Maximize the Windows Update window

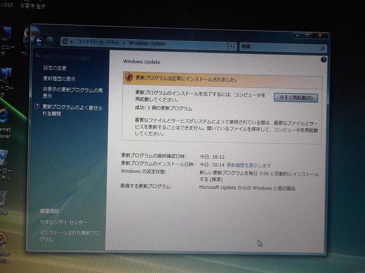[x=307, y=35]
